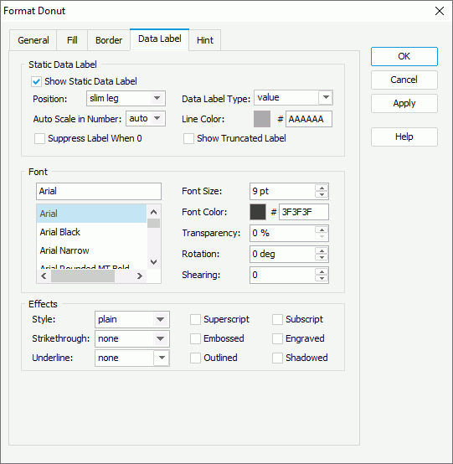
Task: Click the font list horizontal scrollbar thumb
Action: 83,276
